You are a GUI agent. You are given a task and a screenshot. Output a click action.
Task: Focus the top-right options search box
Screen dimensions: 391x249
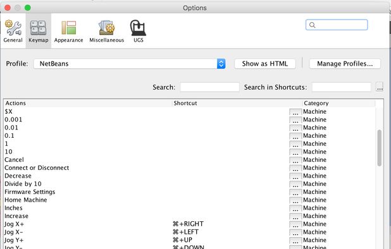[337, 25]
